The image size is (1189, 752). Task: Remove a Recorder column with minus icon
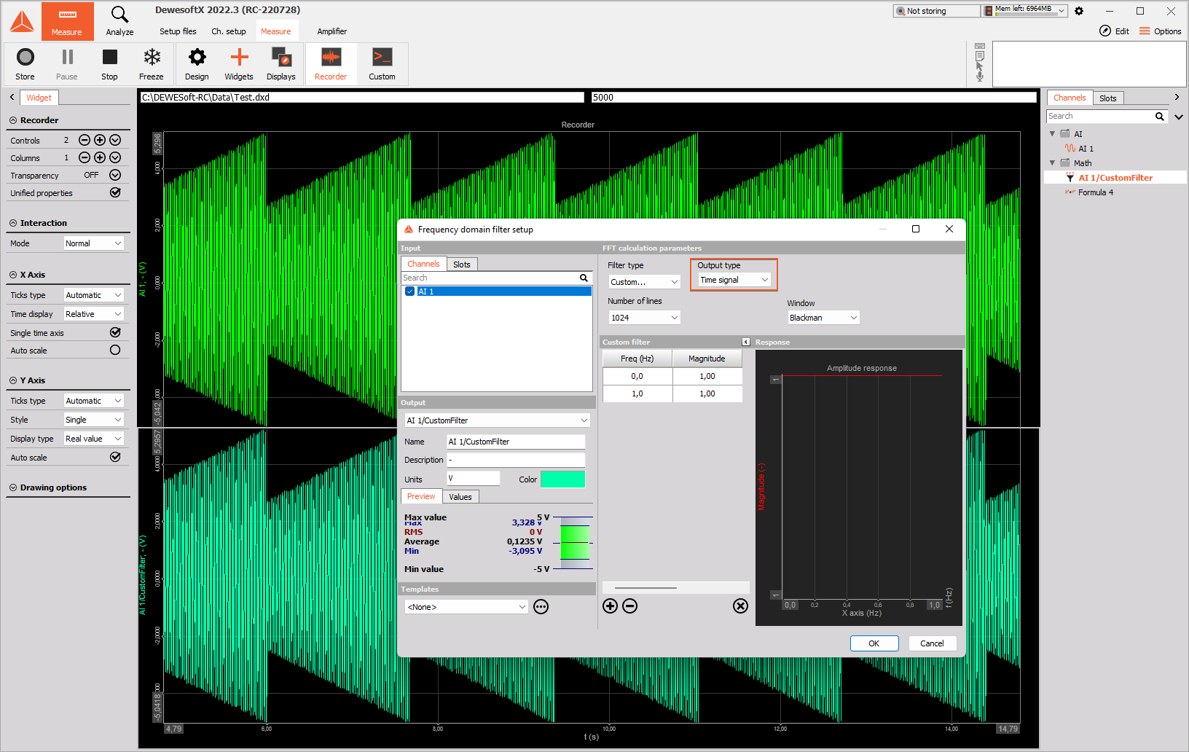click(x=85, y=157)
